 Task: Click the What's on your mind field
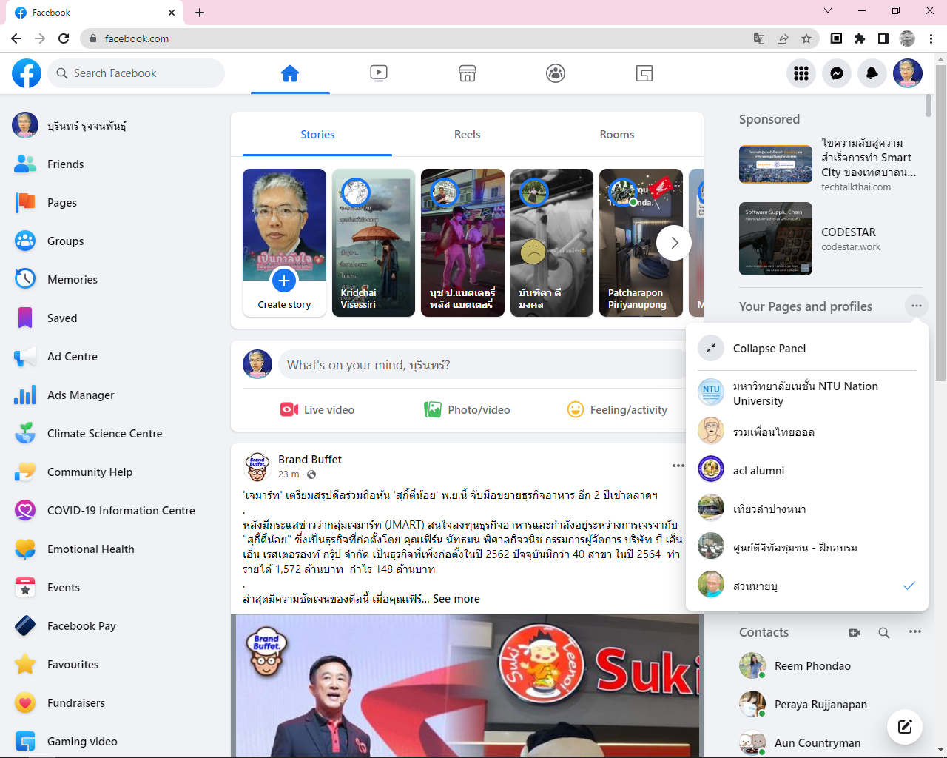click(484, 365)
